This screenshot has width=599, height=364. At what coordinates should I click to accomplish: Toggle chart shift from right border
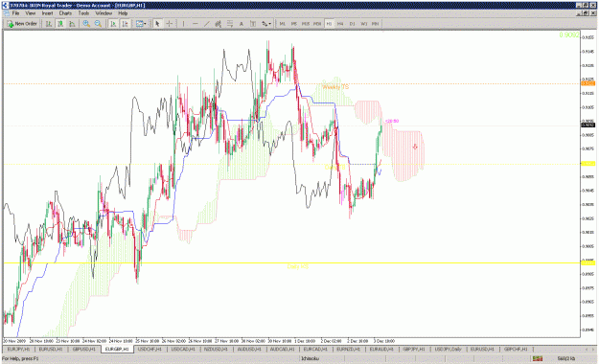[125, 24]
